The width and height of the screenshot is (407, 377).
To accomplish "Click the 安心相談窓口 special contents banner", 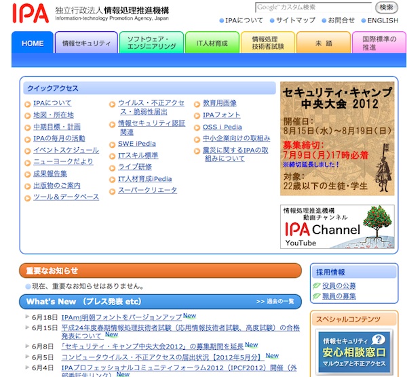I will (x=353, y=351).
